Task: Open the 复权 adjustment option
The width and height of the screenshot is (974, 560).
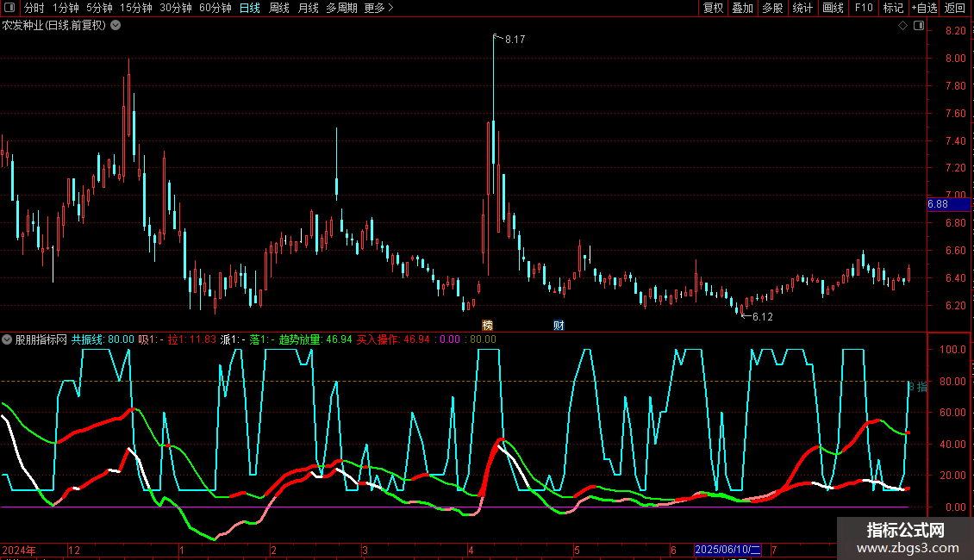Action: tap(713, 8)
